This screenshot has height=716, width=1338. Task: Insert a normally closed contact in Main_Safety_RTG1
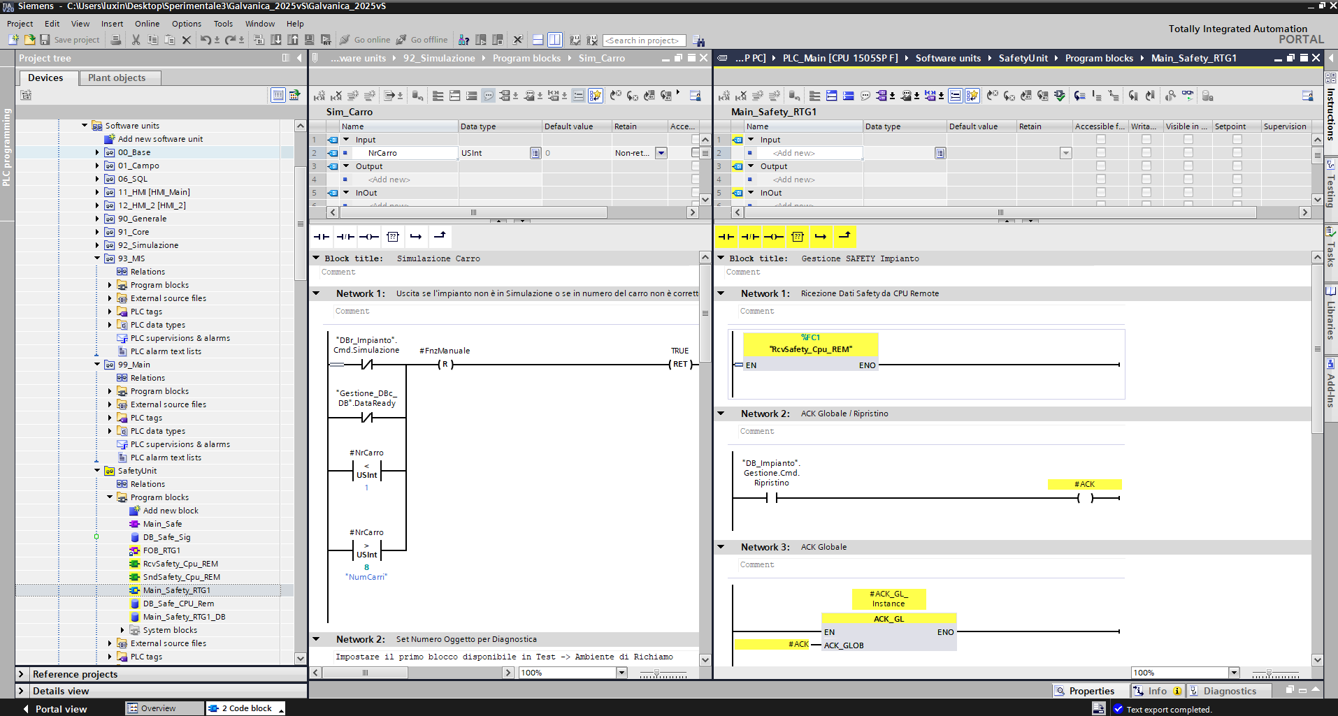[750, 237]
